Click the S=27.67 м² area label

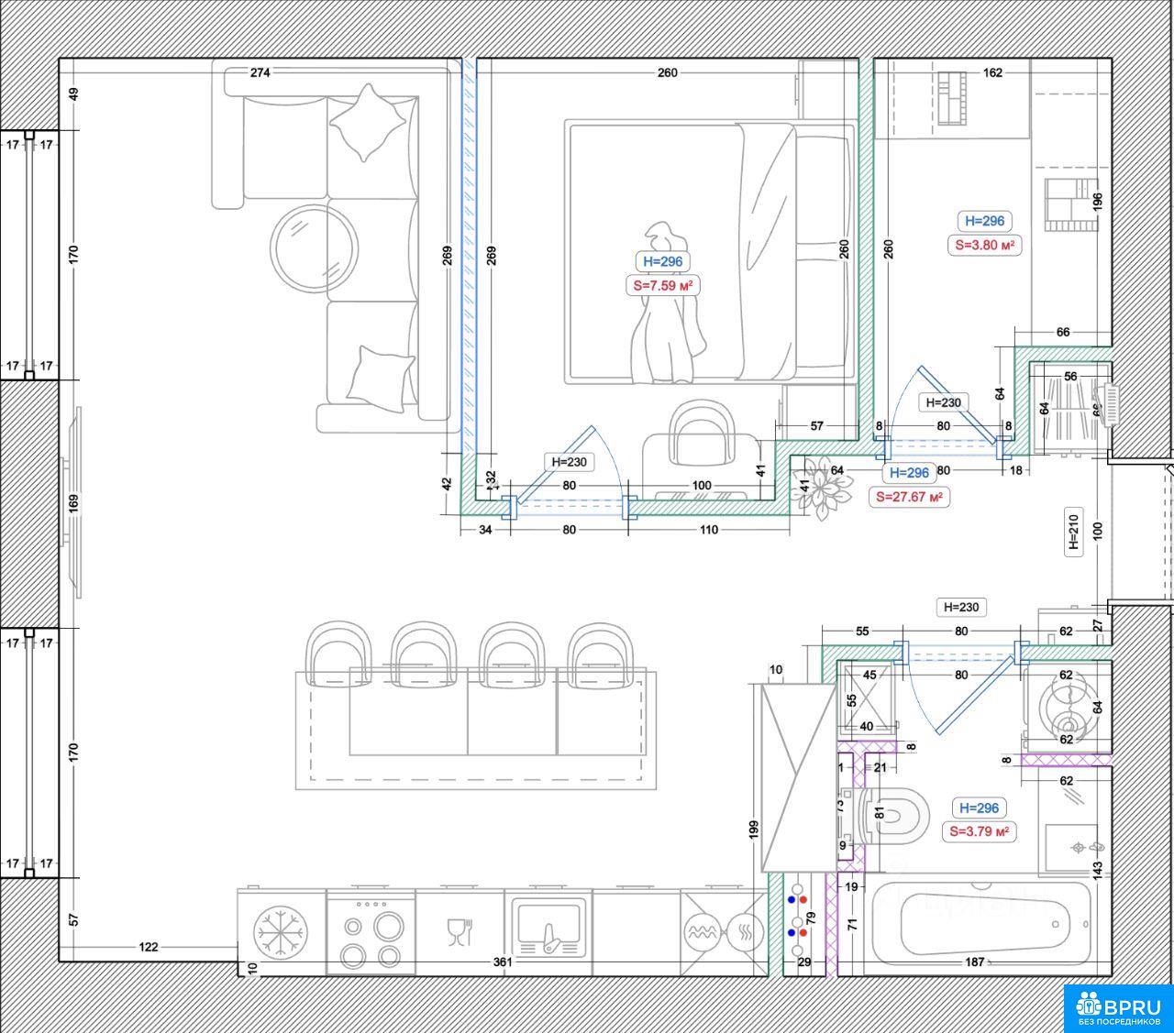[908, 497]
